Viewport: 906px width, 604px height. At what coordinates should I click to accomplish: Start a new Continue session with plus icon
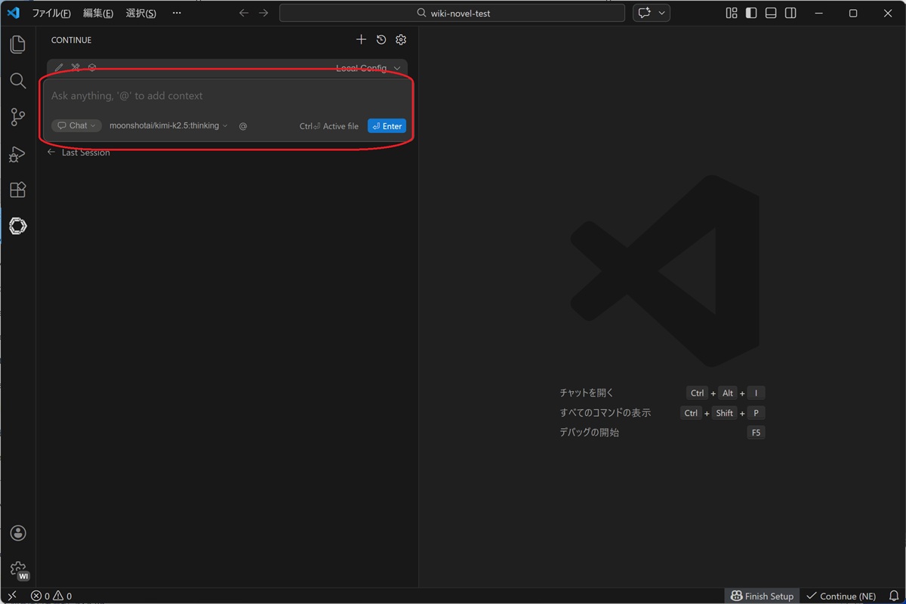361,40
